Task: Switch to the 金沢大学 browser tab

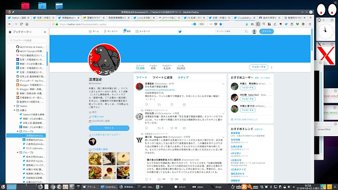Action: (270, 17)
